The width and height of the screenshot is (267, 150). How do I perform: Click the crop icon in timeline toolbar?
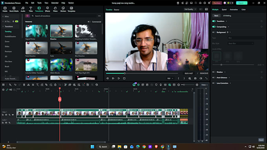coord(33,85)
